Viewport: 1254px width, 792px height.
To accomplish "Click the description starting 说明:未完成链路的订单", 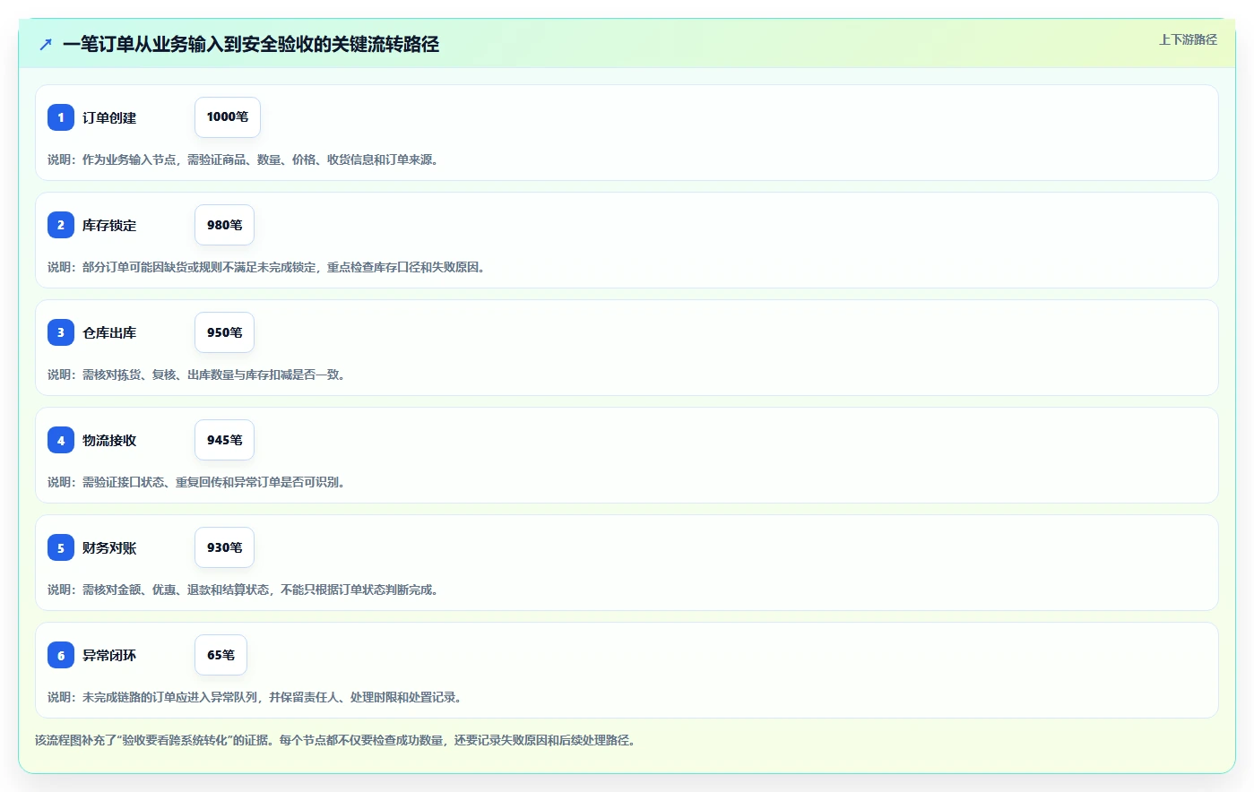I will [x=255, y=697].
